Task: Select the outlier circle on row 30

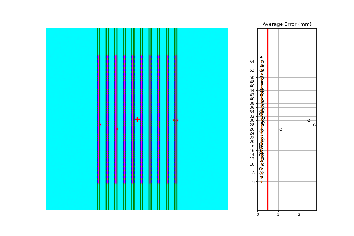Action: coord(309,120)
